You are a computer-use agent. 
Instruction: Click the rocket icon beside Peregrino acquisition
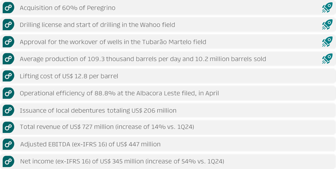327,8
